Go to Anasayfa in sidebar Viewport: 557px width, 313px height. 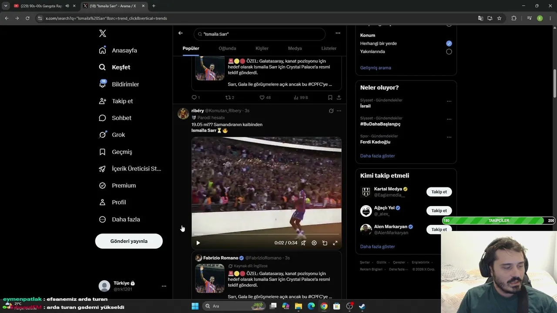[x=118, y=50]
